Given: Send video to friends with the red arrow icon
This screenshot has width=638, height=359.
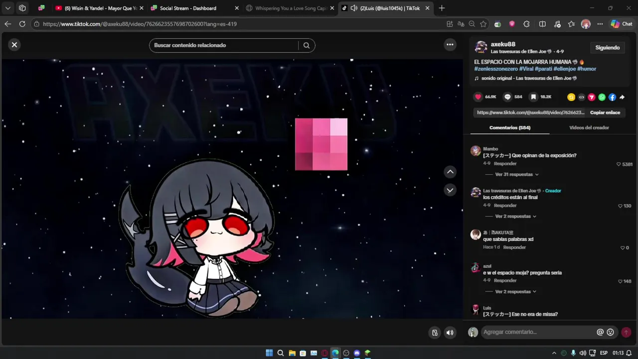Looking at the screenshot, I should (x=592, y=97).
